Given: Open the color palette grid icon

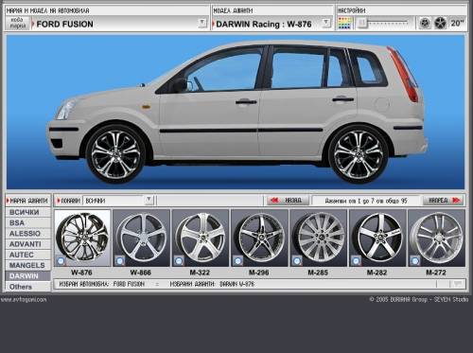Looking at the screenshot, I should tap(344, 24).
